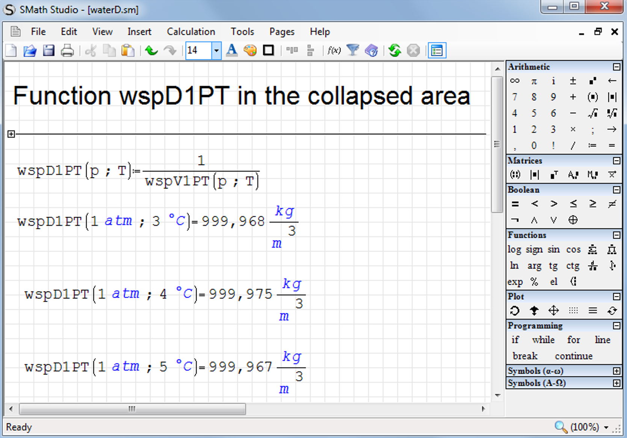This screenshot has width=627, height=438.
Task: Insert a continue statement
Action: point(574,356)
